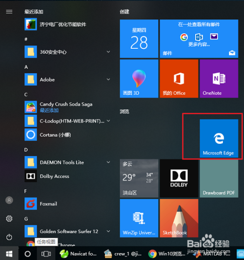This screenshot has height=260, width=244.
Task: Open the calendar tile showing 28
Action: point(139,39)
